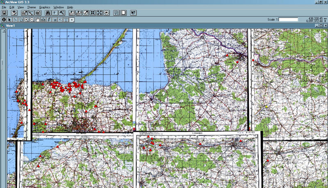Activate the Zoom Out magnifier tool
This screenshot has width=328, height=188.
pyautogui.click(x=32, y=19)
